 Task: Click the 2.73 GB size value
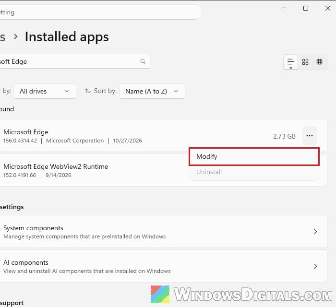[x=284, y=136]
